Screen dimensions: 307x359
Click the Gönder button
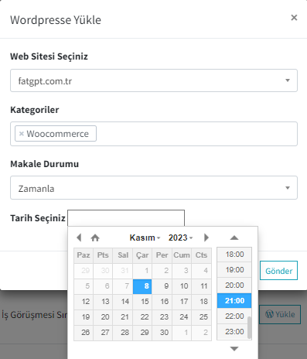click(x=278, y=271)
